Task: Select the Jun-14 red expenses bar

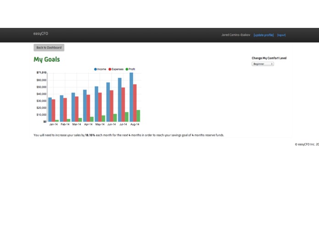Action: [112, 106]
